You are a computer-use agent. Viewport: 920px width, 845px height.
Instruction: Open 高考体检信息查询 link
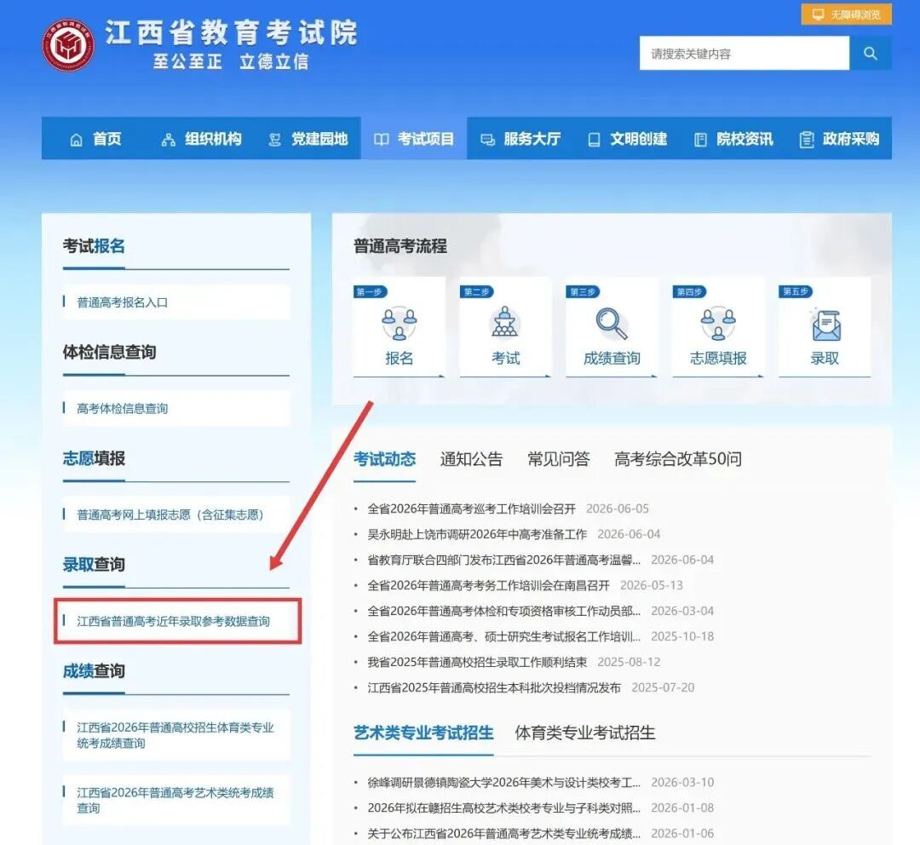176,408
